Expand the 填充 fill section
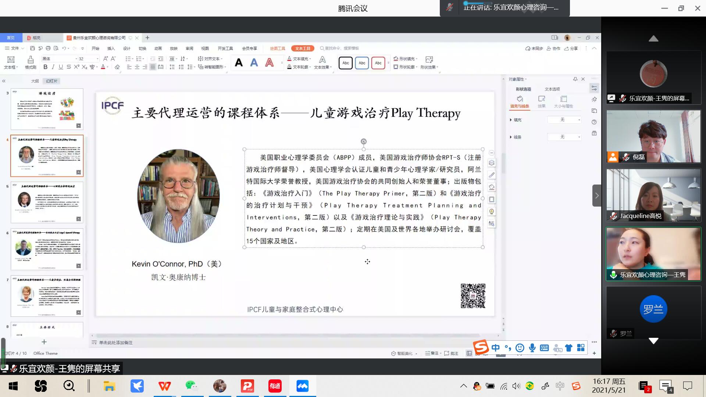 click(x=511, y=120)
